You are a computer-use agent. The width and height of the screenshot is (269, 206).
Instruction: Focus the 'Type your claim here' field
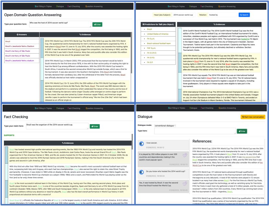click(57, 126)
